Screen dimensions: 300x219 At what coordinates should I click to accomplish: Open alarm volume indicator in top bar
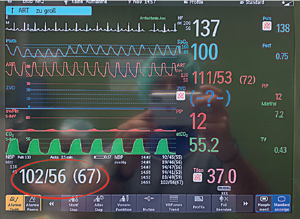[x=288, y=3]
